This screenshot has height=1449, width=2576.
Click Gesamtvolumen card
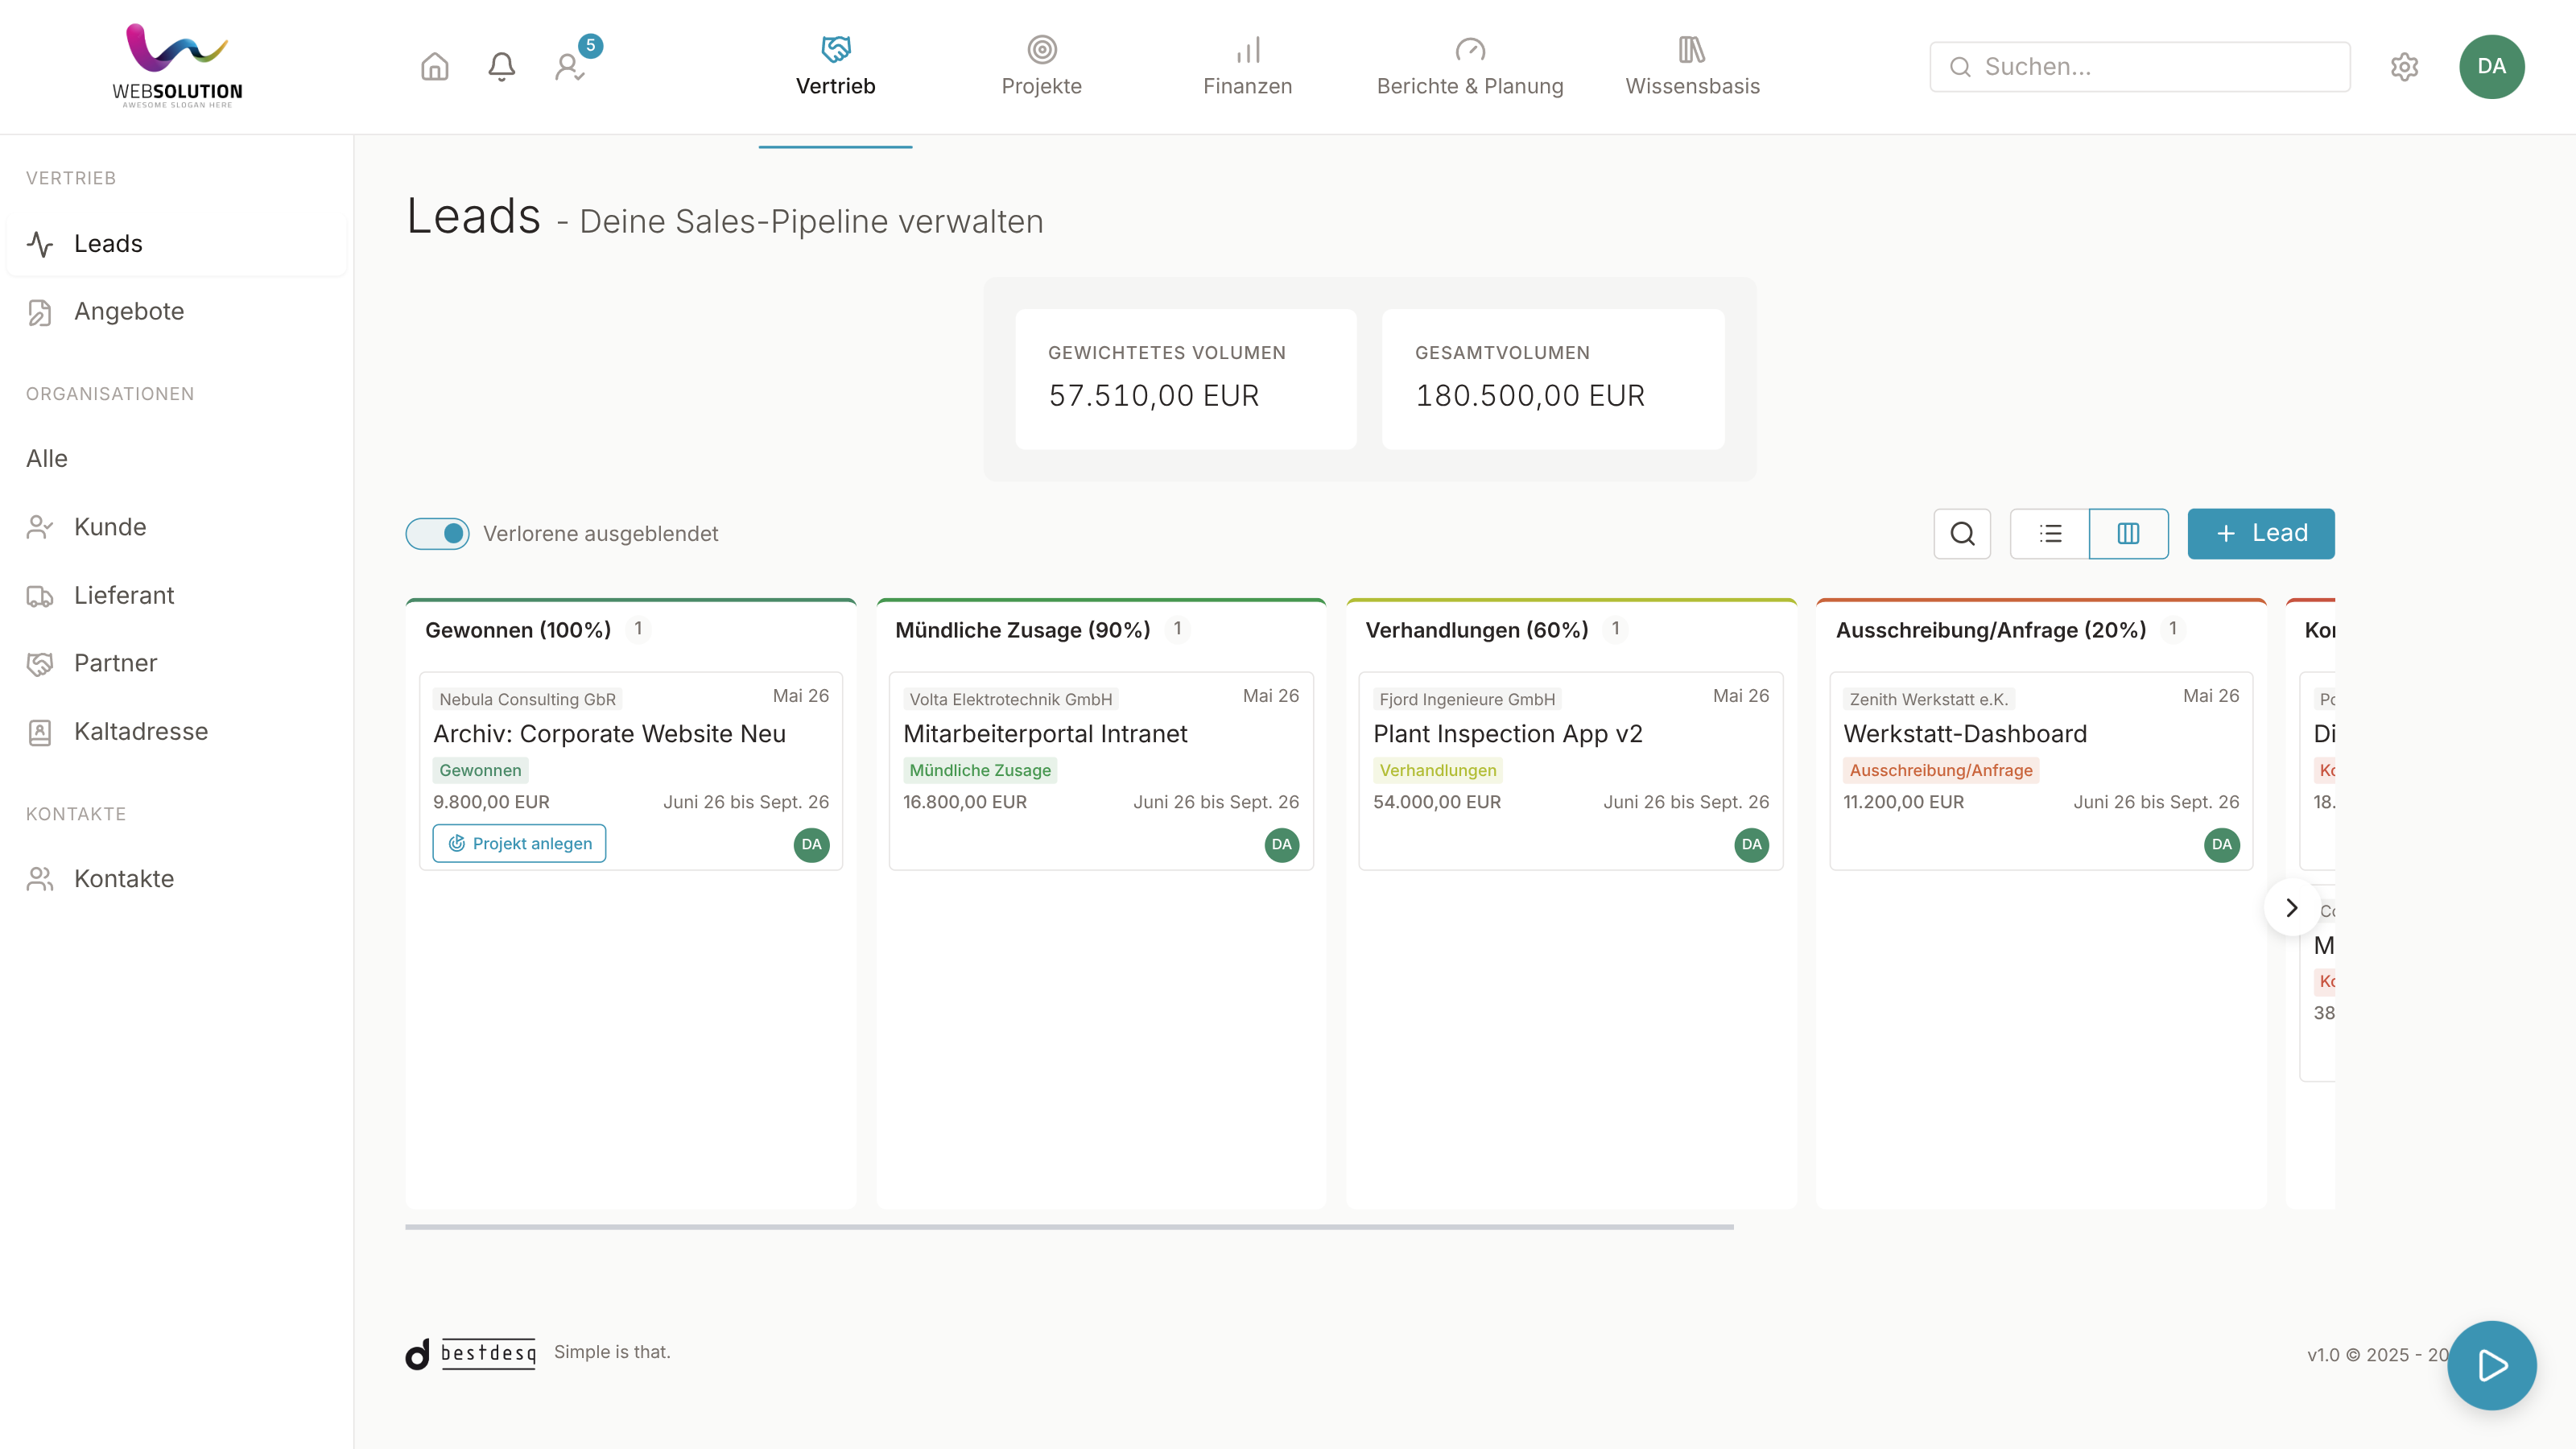pos(1552,379)
